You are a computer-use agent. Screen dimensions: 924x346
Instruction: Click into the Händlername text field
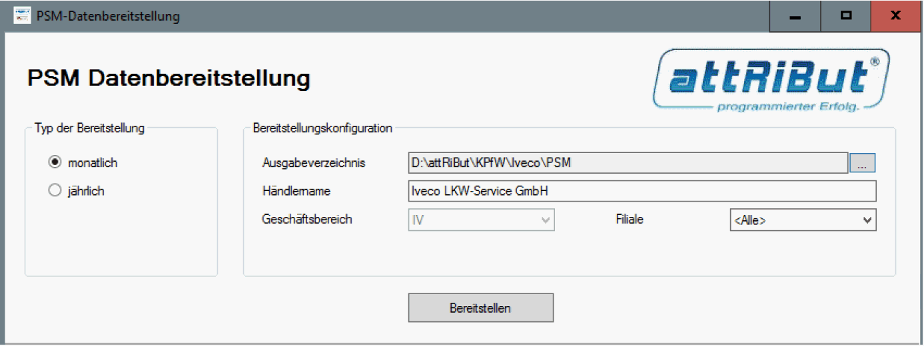tap(642, 192)
